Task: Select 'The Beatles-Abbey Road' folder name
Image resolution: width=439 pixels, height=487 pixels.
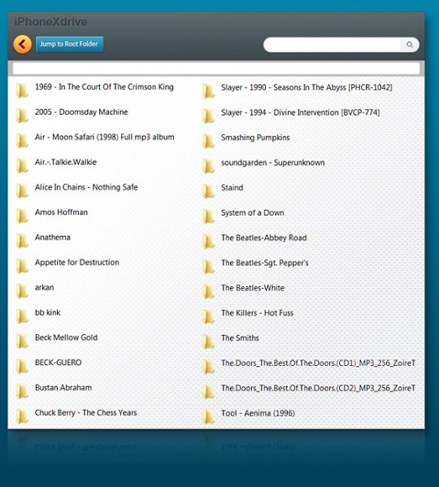Action: tap(263, 238)
